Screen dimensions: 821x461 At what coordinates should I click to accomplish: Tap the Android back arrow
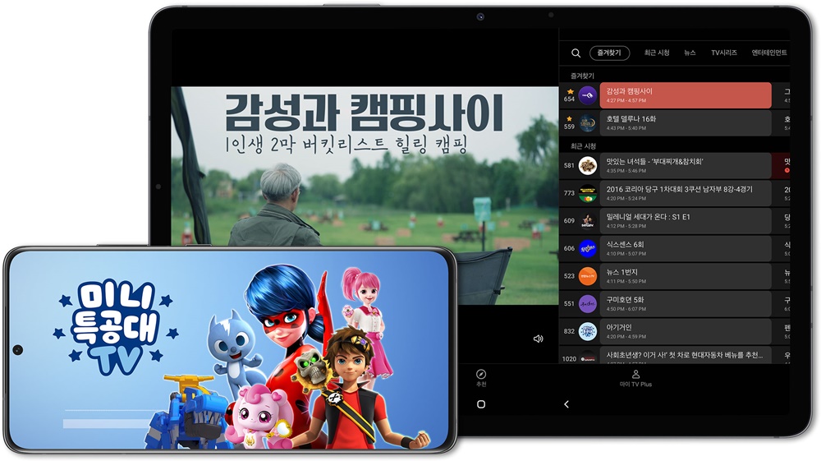pos(566,404)
